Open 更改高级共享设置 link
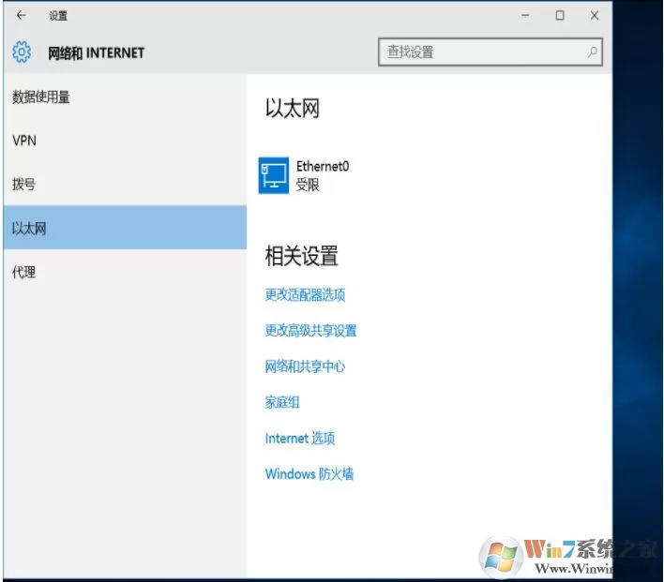Image resolution: width=664 pixels, height=582 pixels. tap(310, 330)
